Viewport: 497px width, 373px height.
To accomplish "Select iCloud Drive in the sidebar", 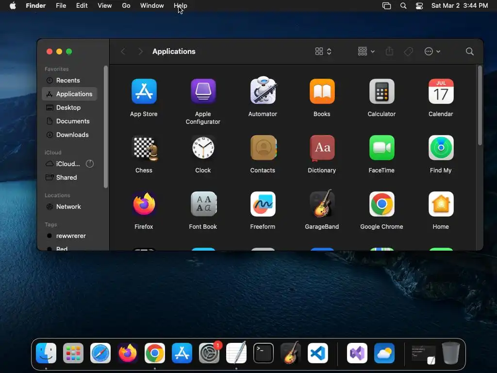I will (x=69, y=164).
